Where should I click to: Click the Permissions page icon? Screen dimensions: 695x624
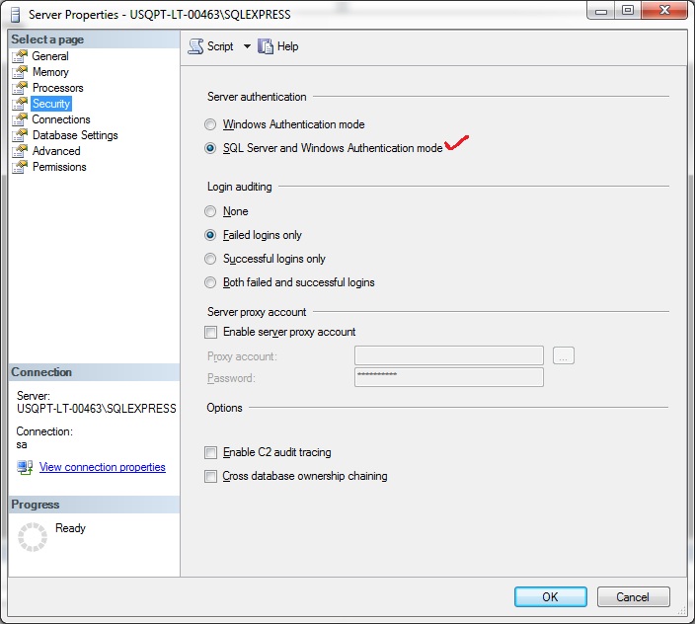point(20,167)
